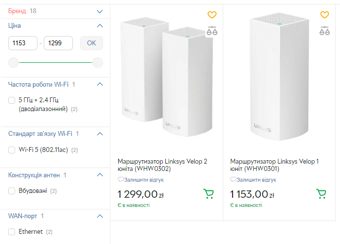Screen dimensions: 340x244
Task: Click the maximum price slider handle
Action: click(98, 62)
